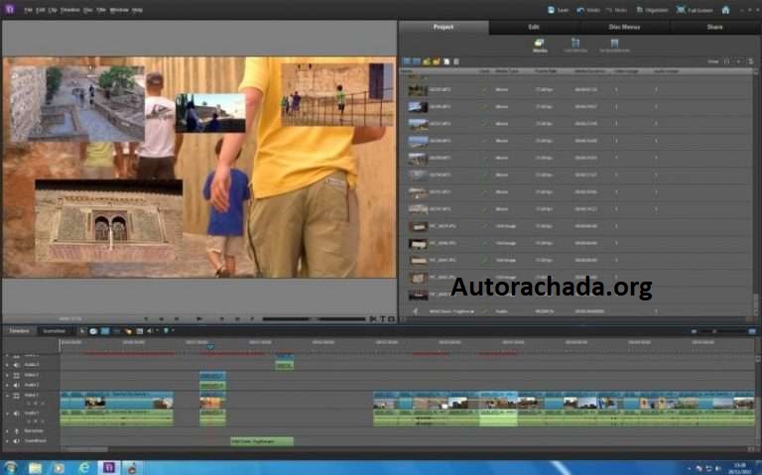Open the Windows Start menu
Screen dimensions: 762x475
pos(10,467)
